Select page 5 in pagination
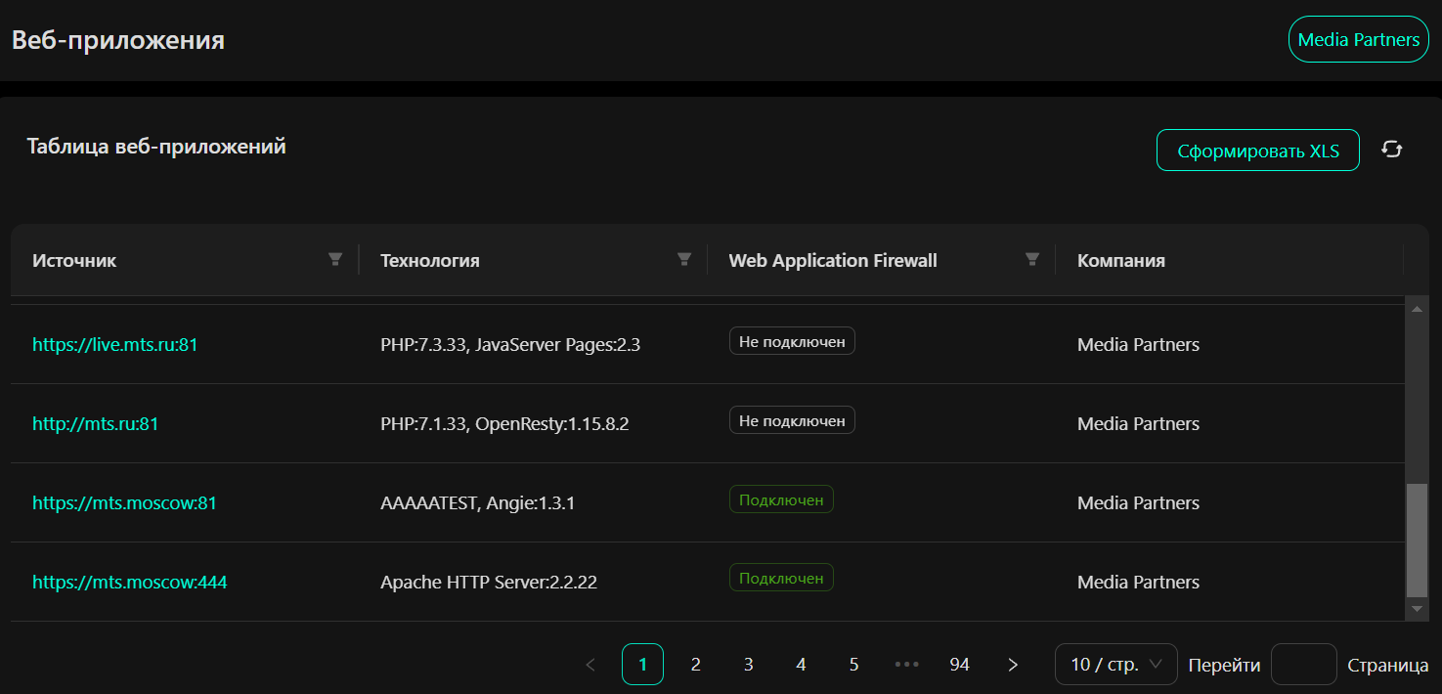 pos(853,665)
